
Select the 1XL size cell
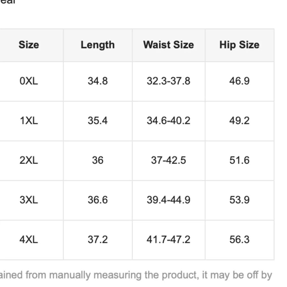pos(29,121)
